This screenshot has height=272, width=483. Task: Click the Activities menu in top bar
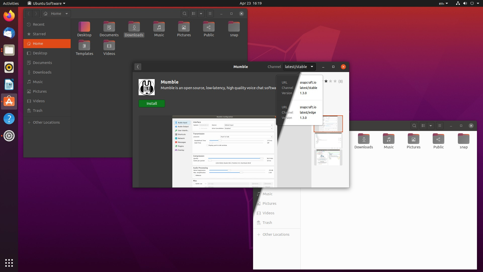pos(11,3)
